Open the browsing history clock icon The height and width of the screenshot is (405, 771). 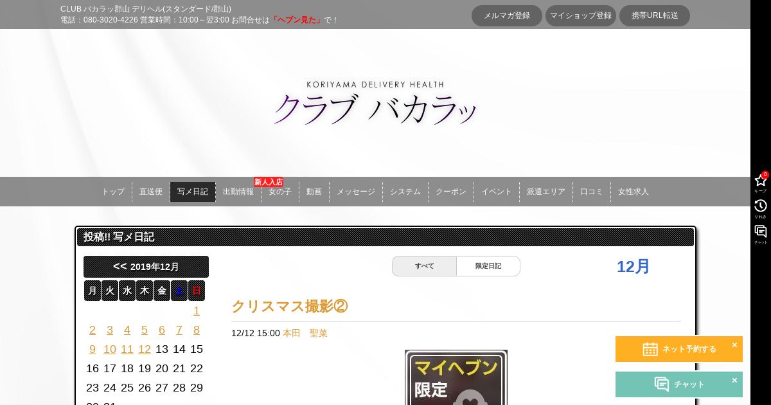[x=761, y=206]
